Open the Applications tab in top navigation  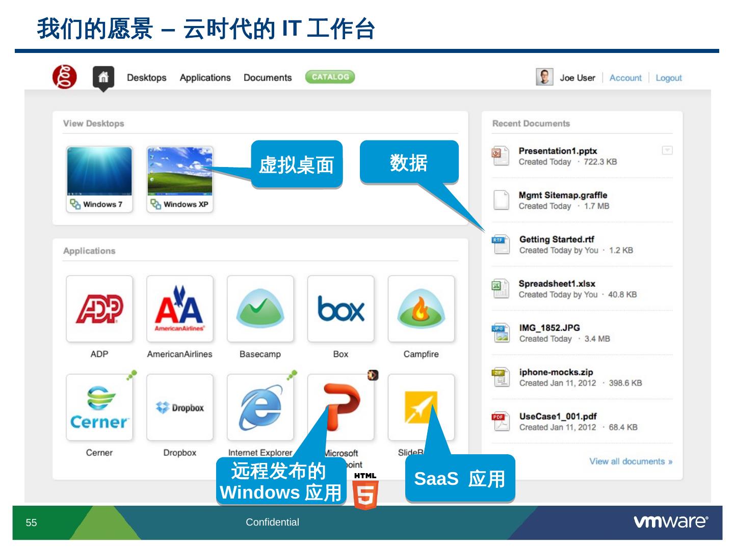tap(205, 77)
